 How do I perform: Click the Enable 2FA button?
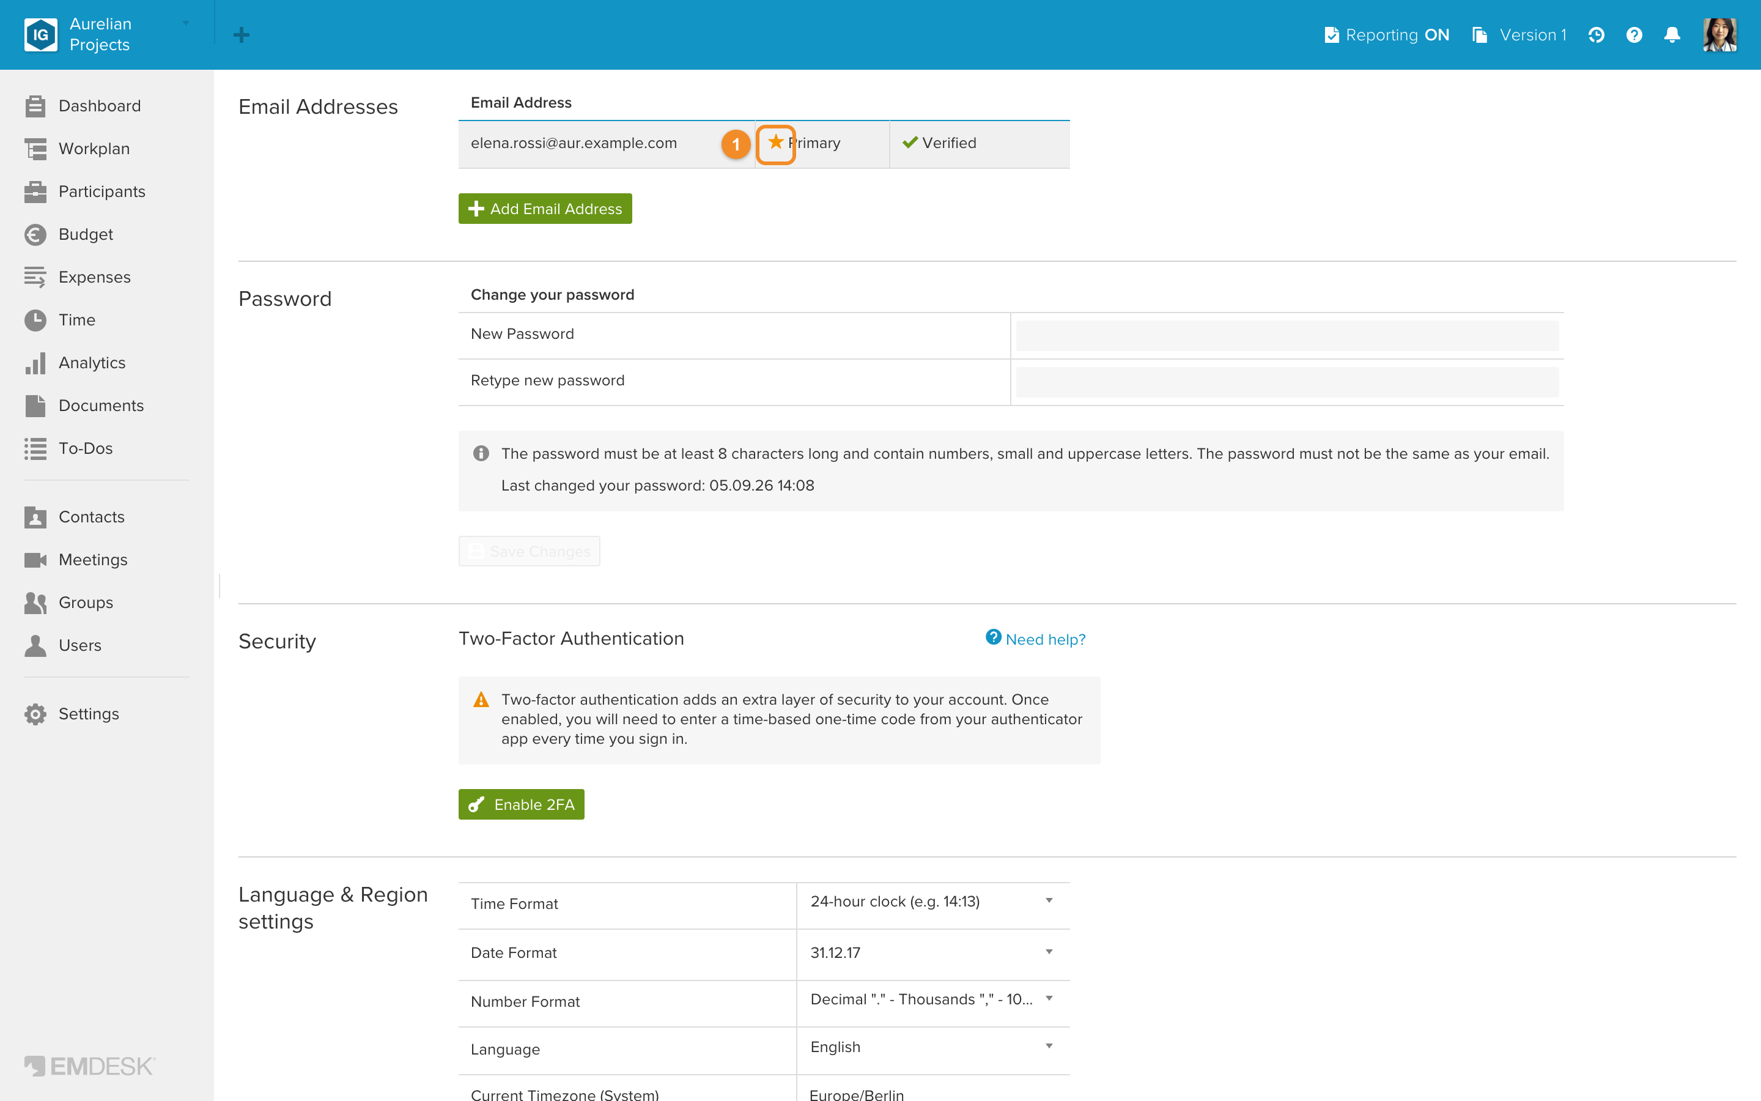click(521, 804)
